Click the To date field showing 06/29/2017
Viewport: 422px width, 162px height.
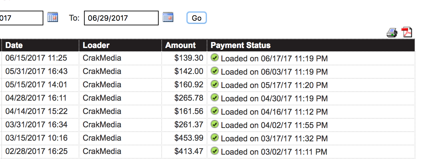[121, 18]
